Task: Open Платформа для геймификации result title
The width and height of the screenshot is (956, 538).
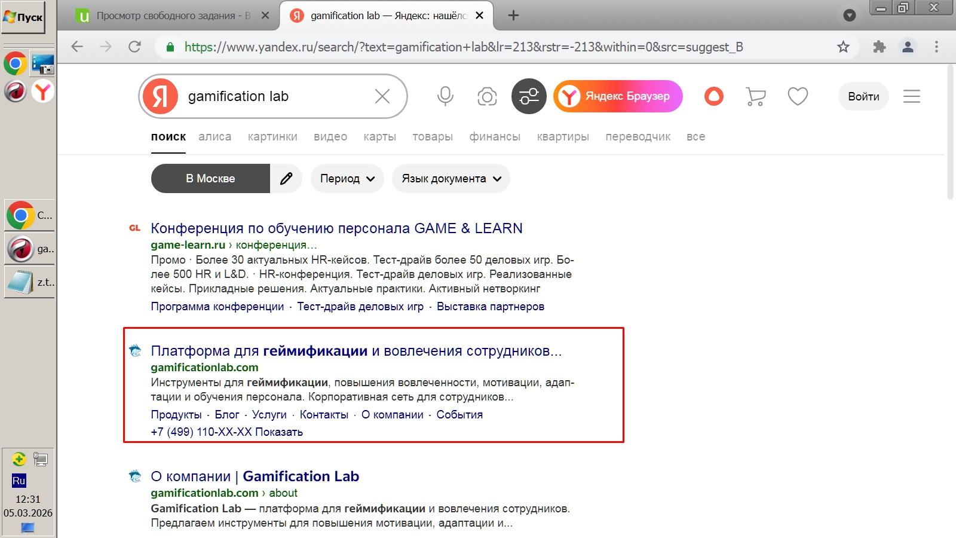Action: click(356, 351)
